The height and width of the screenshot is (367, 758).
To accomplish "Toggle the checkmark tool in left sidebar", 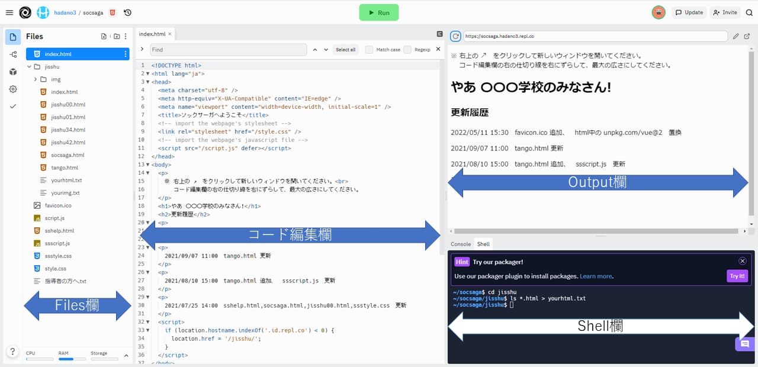I will (x=13, y=107).
